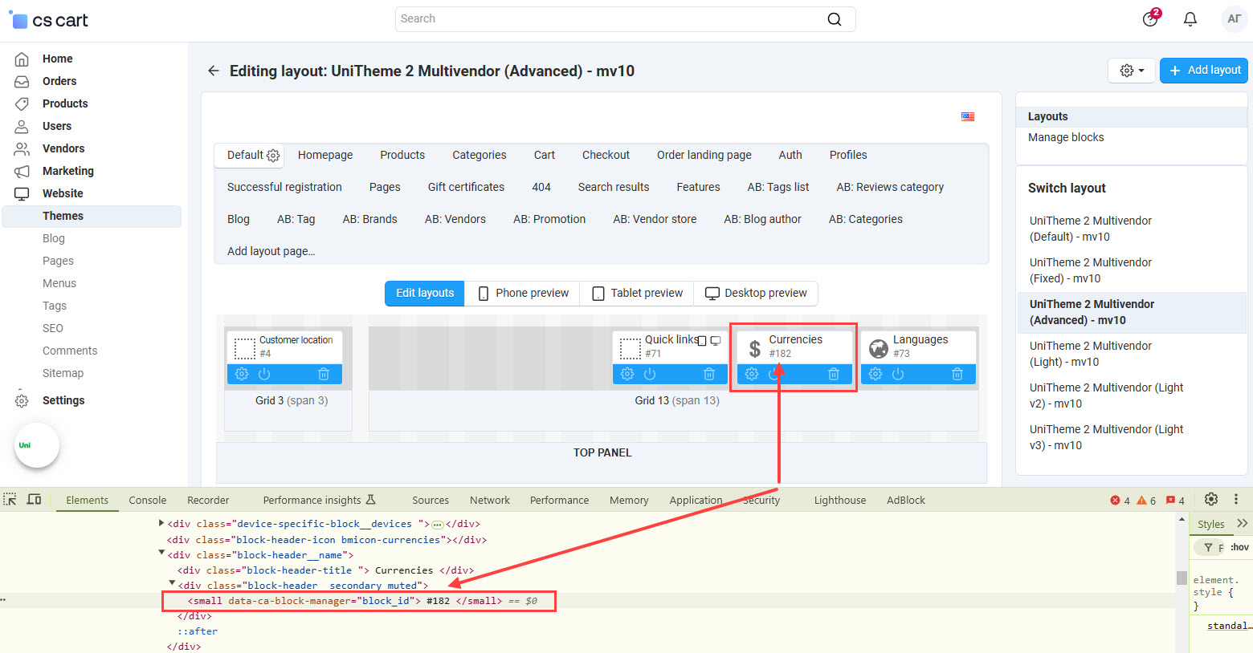Expand the device-specific-block__devices div node
The height and width of the screenshot is (653, 1253).
tap(161, 523)
